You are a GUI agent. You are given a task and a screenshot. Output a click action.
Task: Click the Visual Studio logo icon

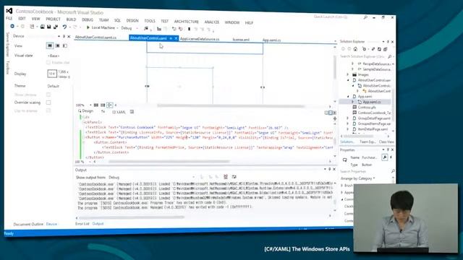point(9,11)
